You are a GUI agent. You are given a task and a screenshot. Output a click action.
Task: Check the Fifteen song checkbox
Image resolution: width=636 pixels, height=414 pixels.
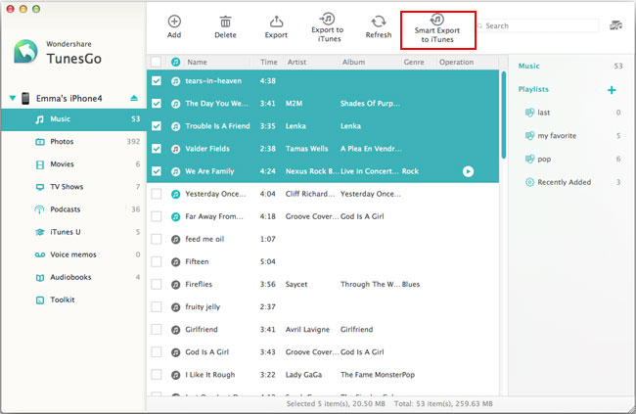pyautogui.click(x=157, y=261)
